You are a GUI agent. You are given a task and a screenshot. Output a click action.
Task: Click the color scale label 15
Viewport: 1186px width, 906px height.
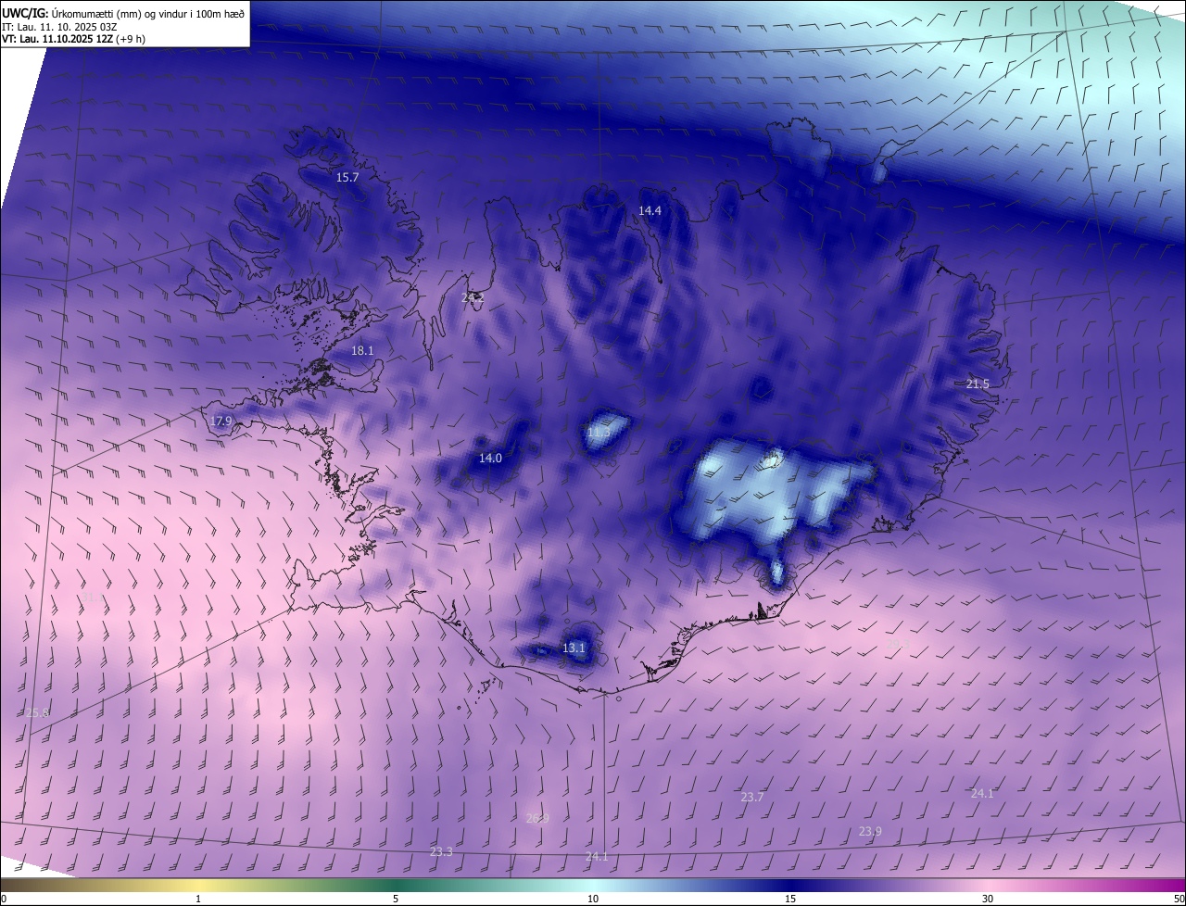click(x=790, y=900)
